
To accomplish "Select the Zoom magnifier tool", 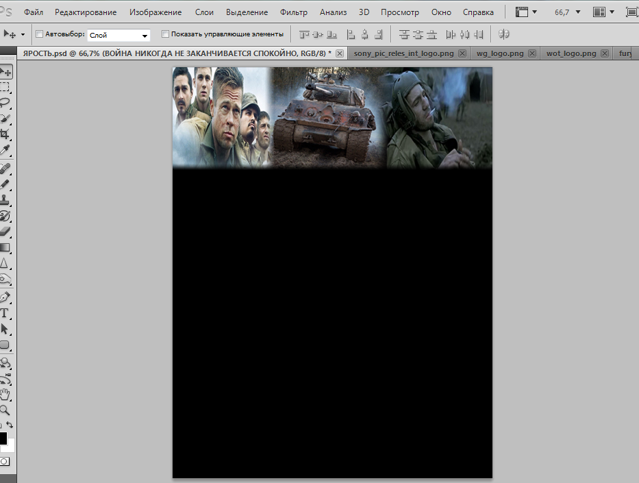I will [5, 410].
